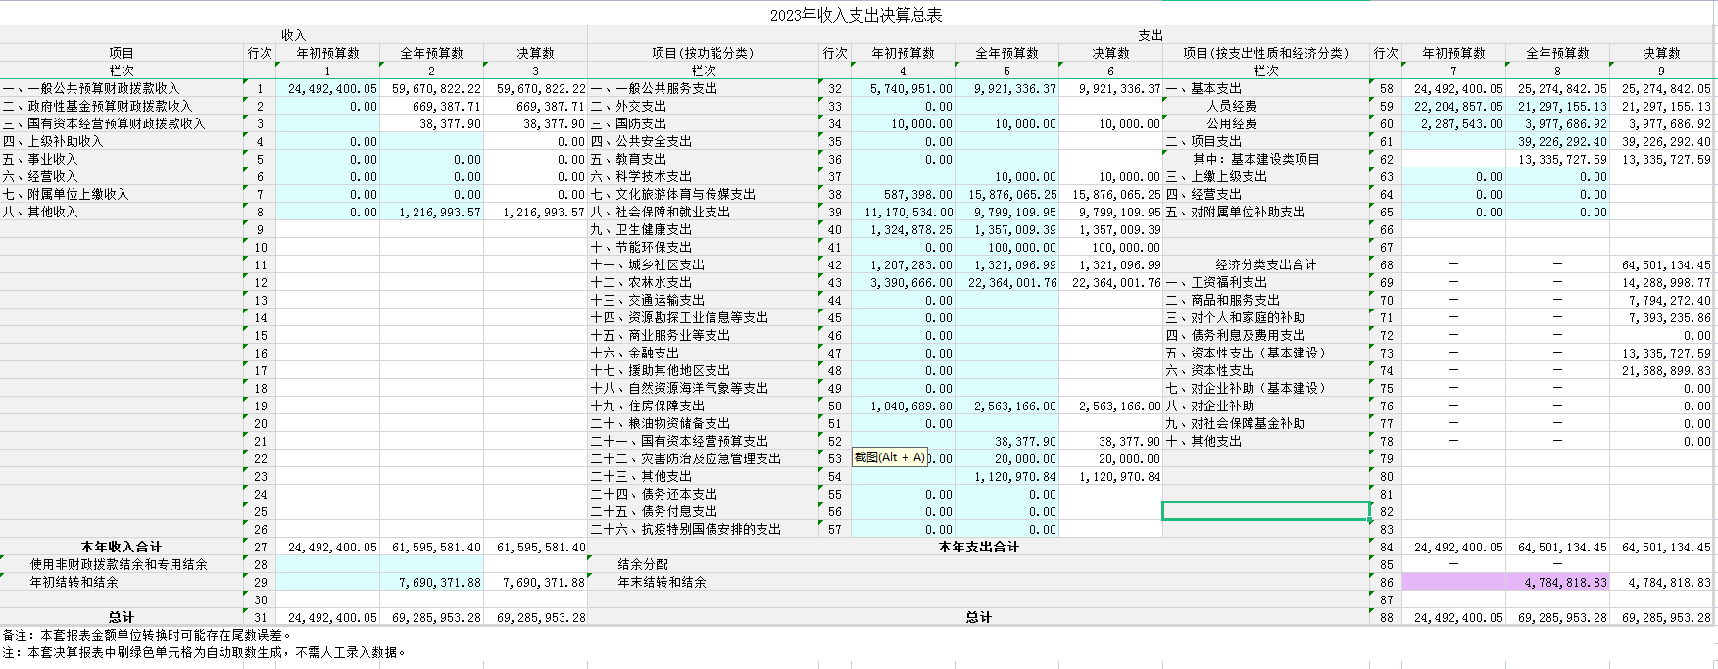This screenshot has height=669, width=1718.
Task: Click the 支出 section header
Action: [1151, 35]
